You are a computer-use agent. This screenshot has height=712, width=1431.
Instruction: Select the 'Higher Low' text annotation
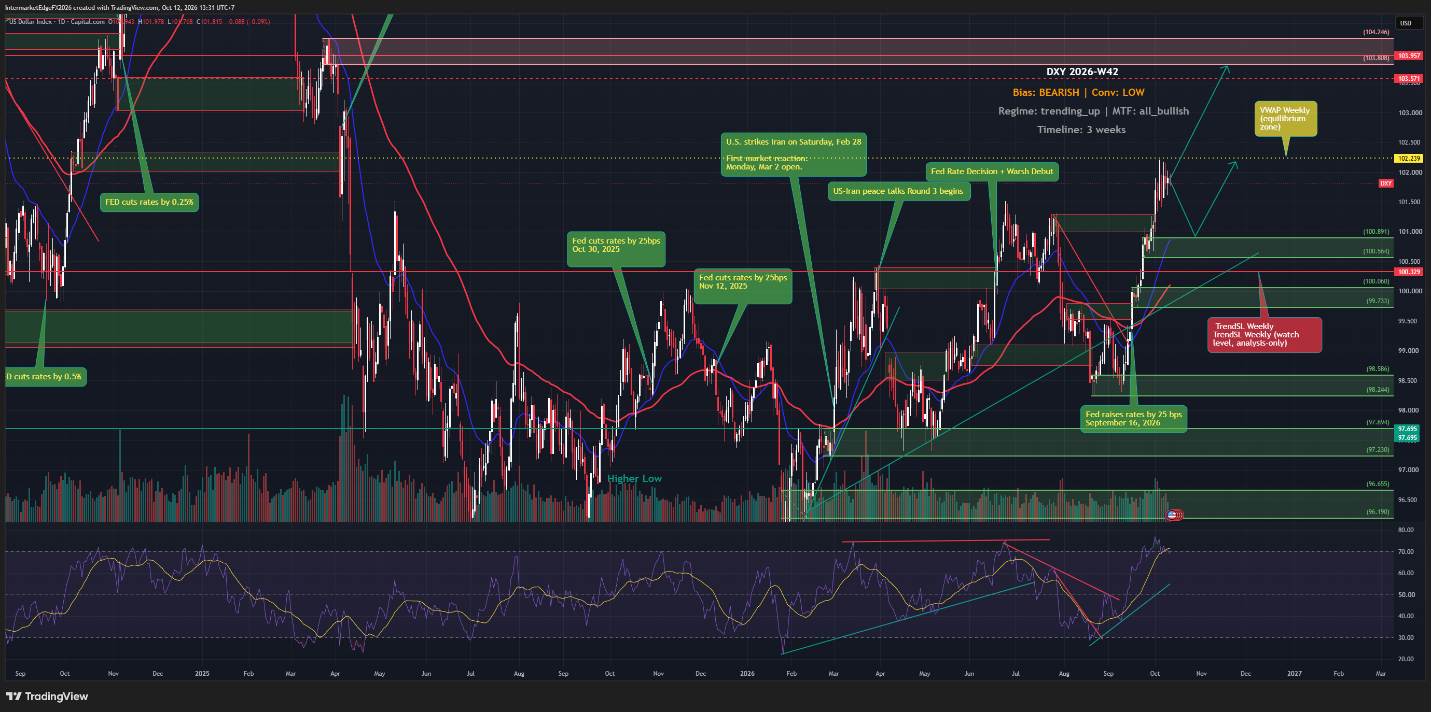coord(634,478)
